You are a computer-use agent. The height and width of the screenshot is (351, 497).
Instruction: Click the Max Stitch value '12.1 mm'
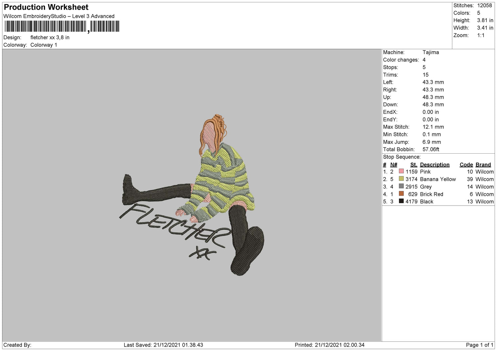pyautogui.click(x=433, y=127)
